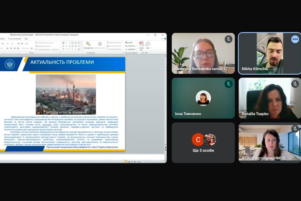Screen dimensions: 301x201
Task: Click the Sign icon in PowerPoint ribbon
Action: point(148,45)
